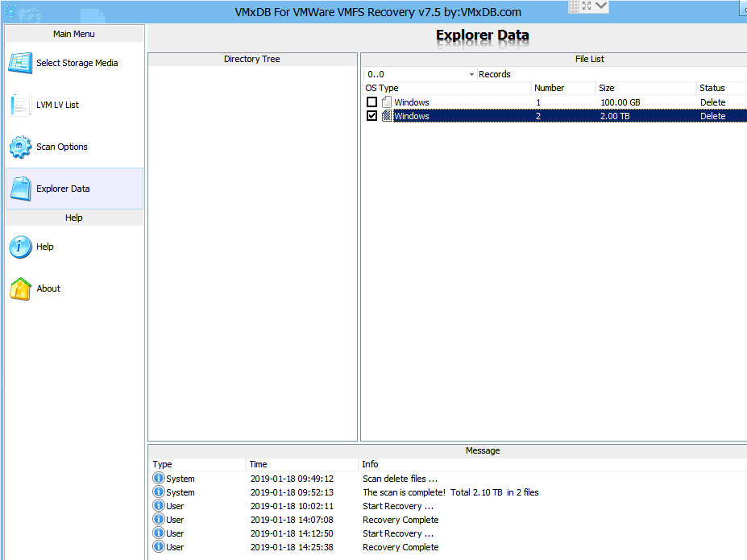The width and height of the screenshot is (747, 560).
Task: Open the Help menu entry
Action: pos(74,247)
